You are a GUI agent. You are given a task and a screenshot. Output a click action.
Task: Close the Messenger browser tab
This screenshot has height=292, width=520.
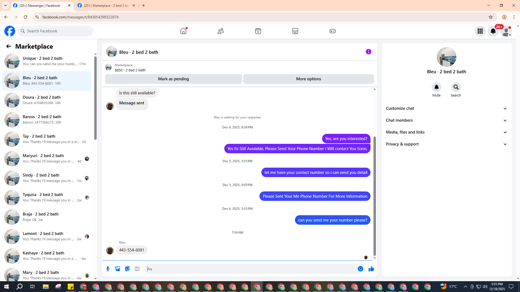[69, 6]
